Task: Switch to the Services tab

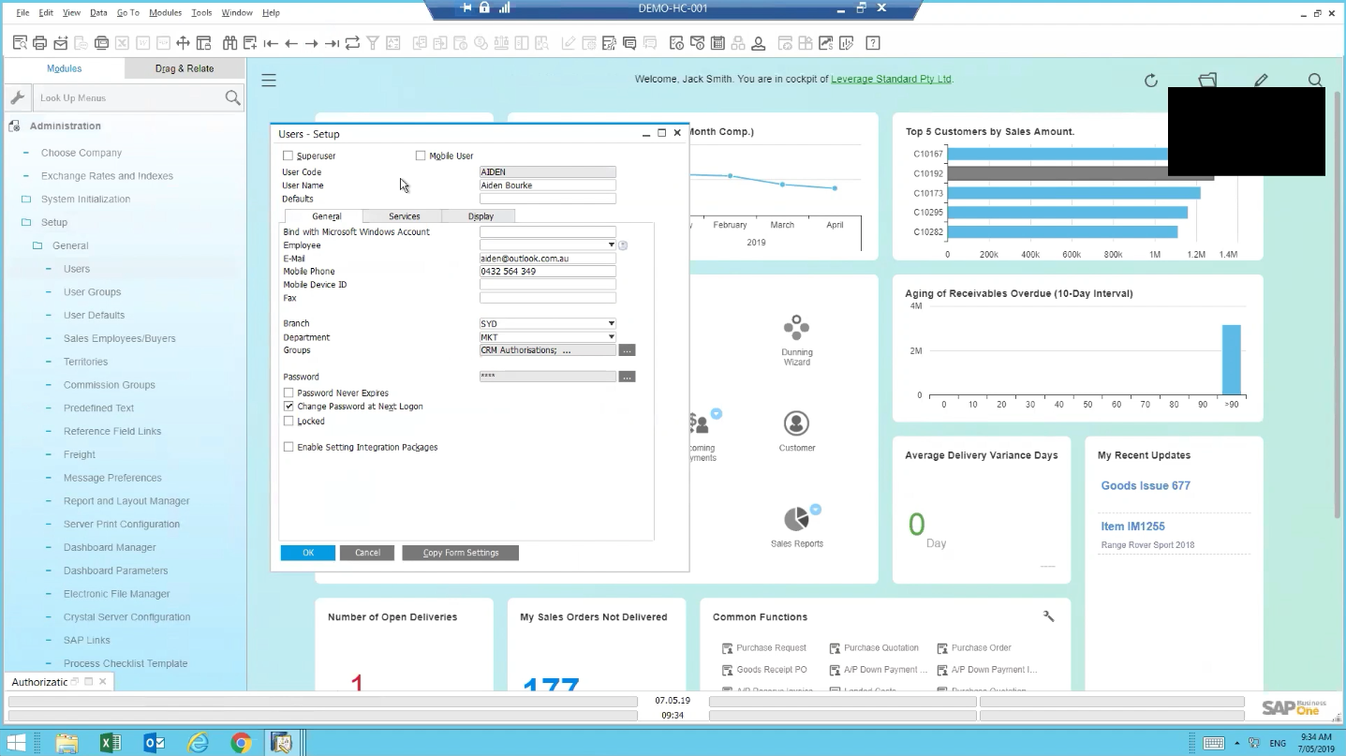Action: pos(404,216)
